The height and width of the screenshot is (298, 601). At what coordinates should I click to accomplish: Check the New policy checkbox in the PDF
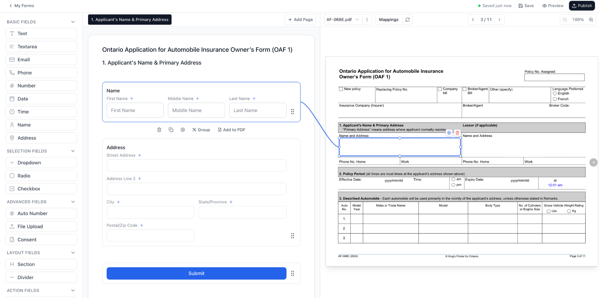pos(341,89)
